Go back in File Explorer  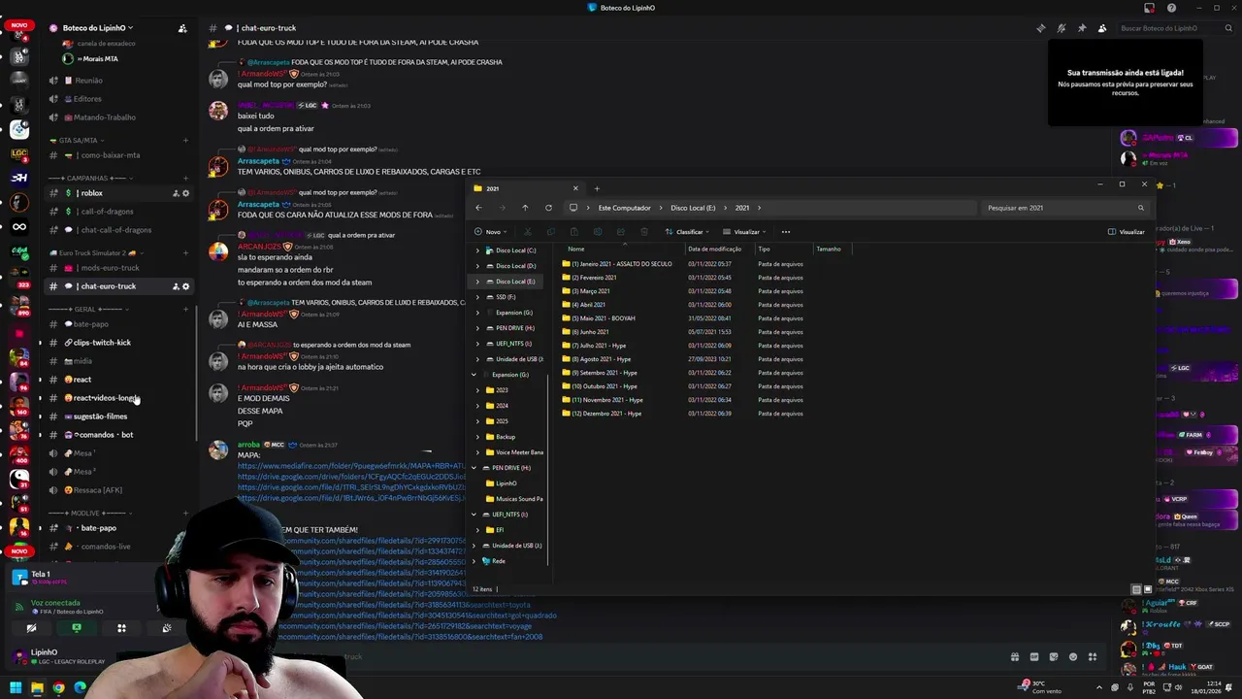tap(478, 208)
